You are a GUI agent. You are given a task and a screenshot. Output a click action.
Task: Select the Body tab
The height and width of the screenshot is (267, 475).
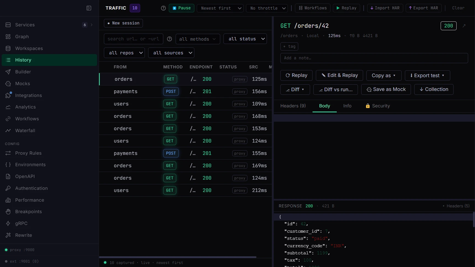click(324, 106)
